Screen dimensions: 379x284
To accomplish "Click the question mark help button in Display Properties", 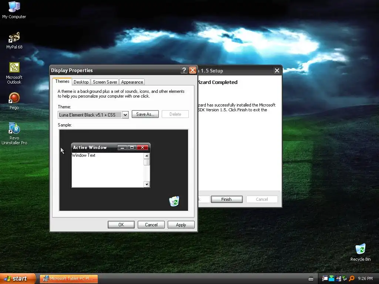I will coord(184,70).
